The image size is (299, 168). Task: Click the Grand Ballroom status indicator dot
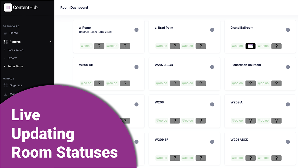tap(288, 30)
